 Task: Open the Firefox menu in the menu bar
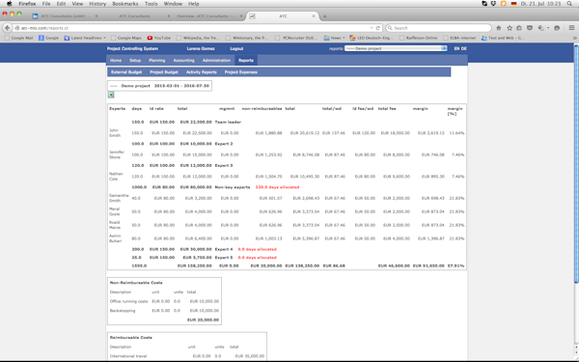tap(27, 4)
